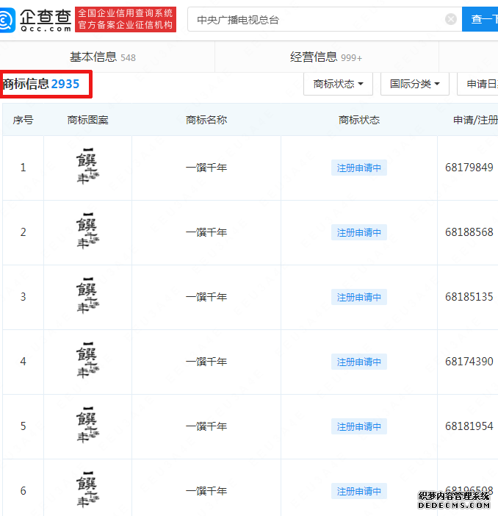Click the 商标图案 column header
This screenshot has width=498, height=516.
click(x=88, y=120)
